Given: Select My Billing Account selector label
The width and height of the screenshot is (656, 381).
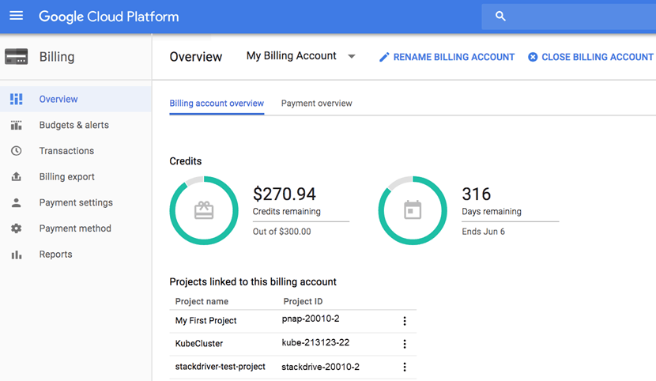Looking at the screenshot, I should click(291, 56).
